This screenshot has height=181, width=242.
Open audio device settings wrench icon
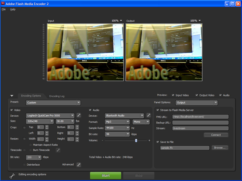[x=148, y=115]
